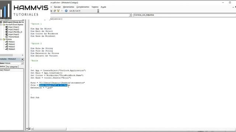Click the Set Mail = App.CreateItem line
236x132 pixels.
click(46, 73)
